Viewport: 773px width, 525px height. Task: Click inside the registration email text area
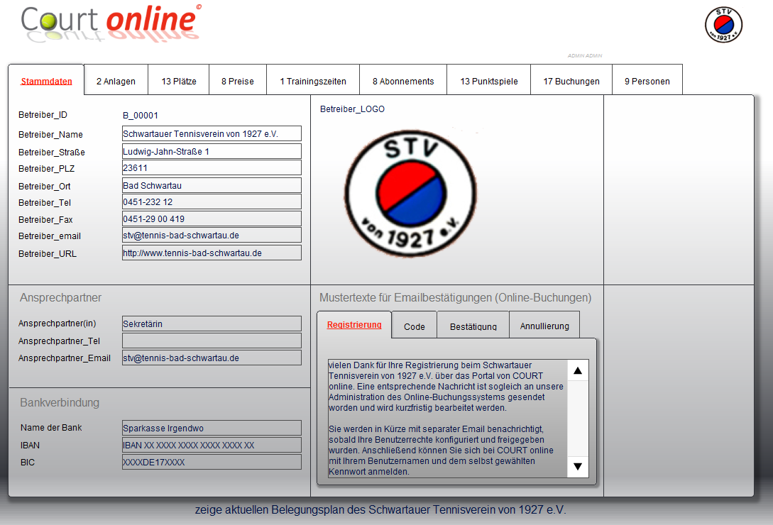448,419
